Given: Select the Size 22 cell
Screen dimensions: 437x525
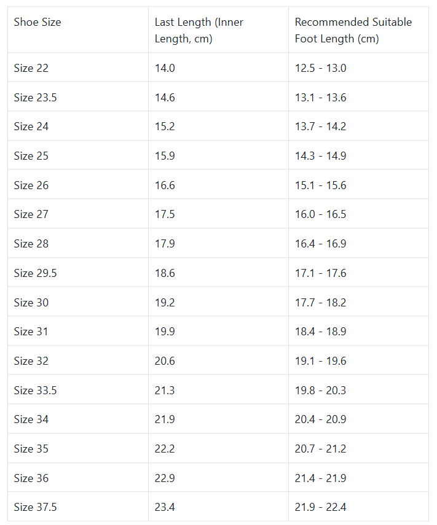Looking at the screenshot, I should (31, 68).
